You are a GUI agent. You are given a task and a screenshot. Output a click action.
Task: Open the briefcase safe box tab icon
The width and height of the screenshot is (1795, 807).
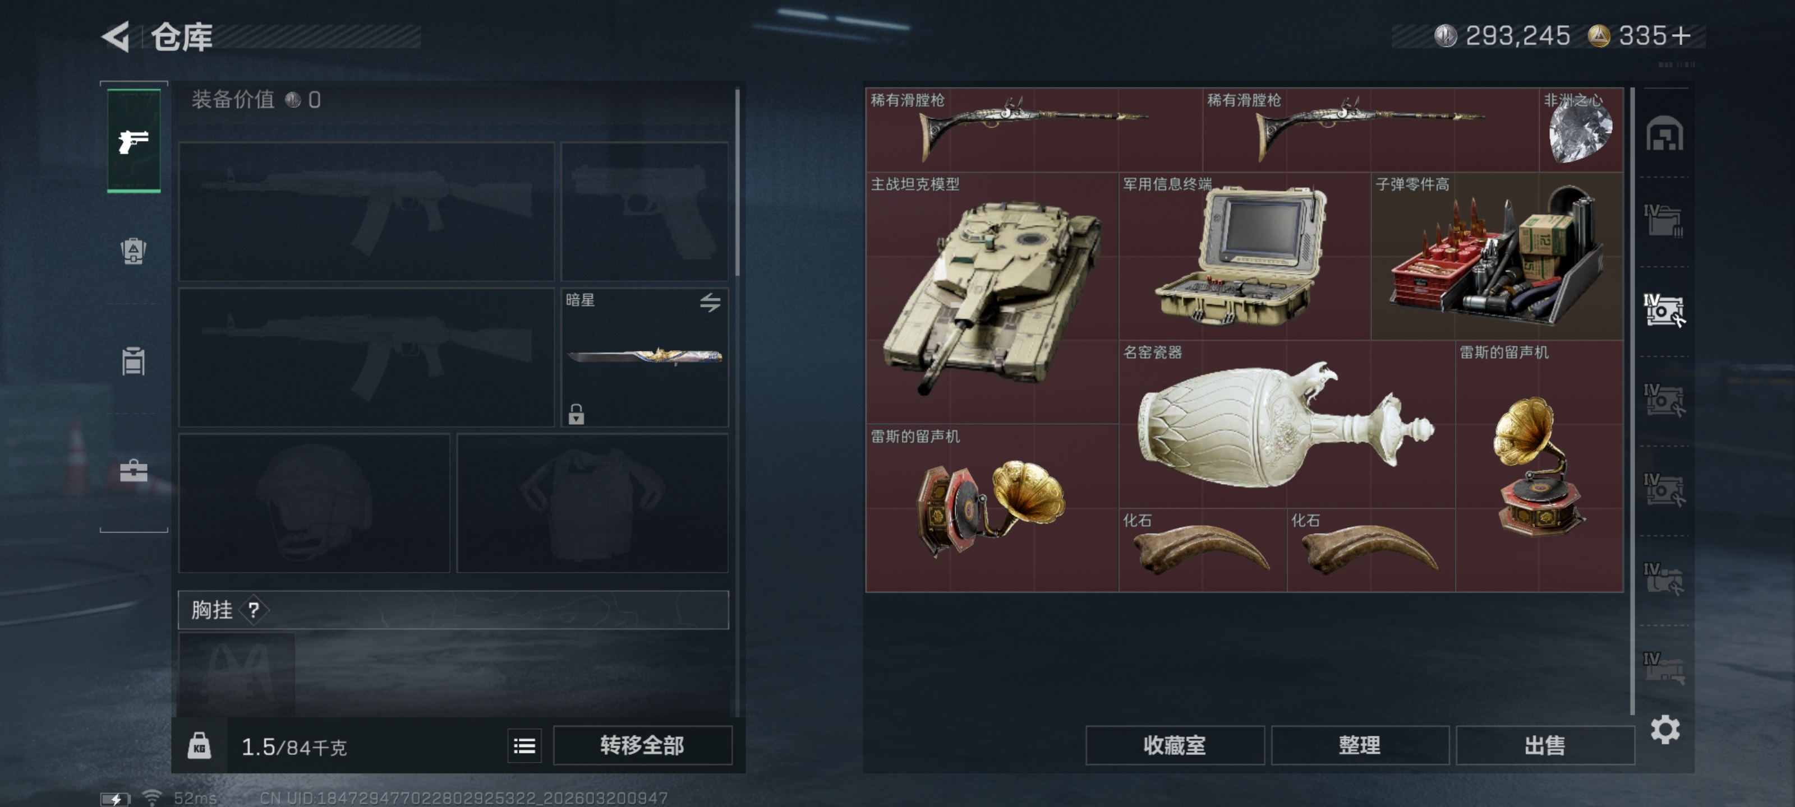point(133,471)
